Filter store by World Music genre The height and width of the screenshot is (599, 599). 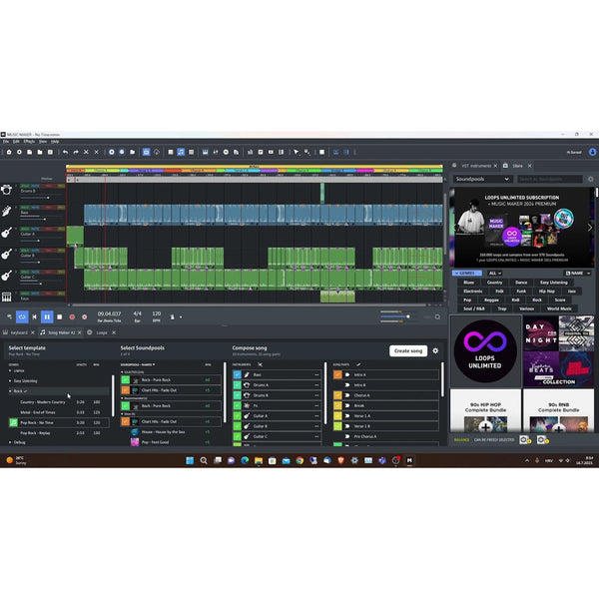[559, 308]
